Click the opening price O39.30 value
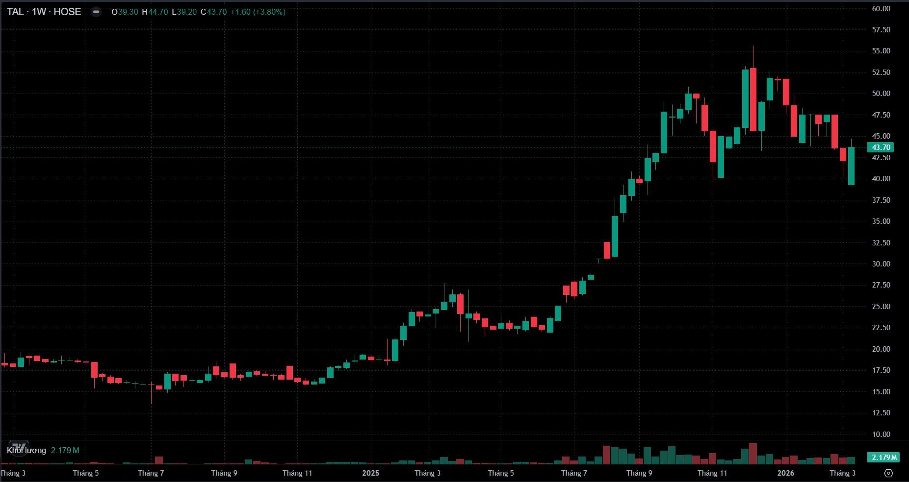Image resolution: width=909 pixels, height=482 pixels. pyautogui.click(x=125, y=12)
